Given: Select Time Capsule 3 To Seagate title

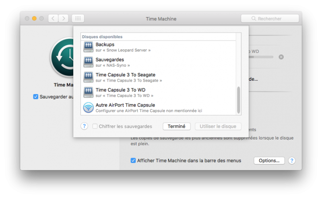Looking at the screenshot, I should tap(126, 75).
